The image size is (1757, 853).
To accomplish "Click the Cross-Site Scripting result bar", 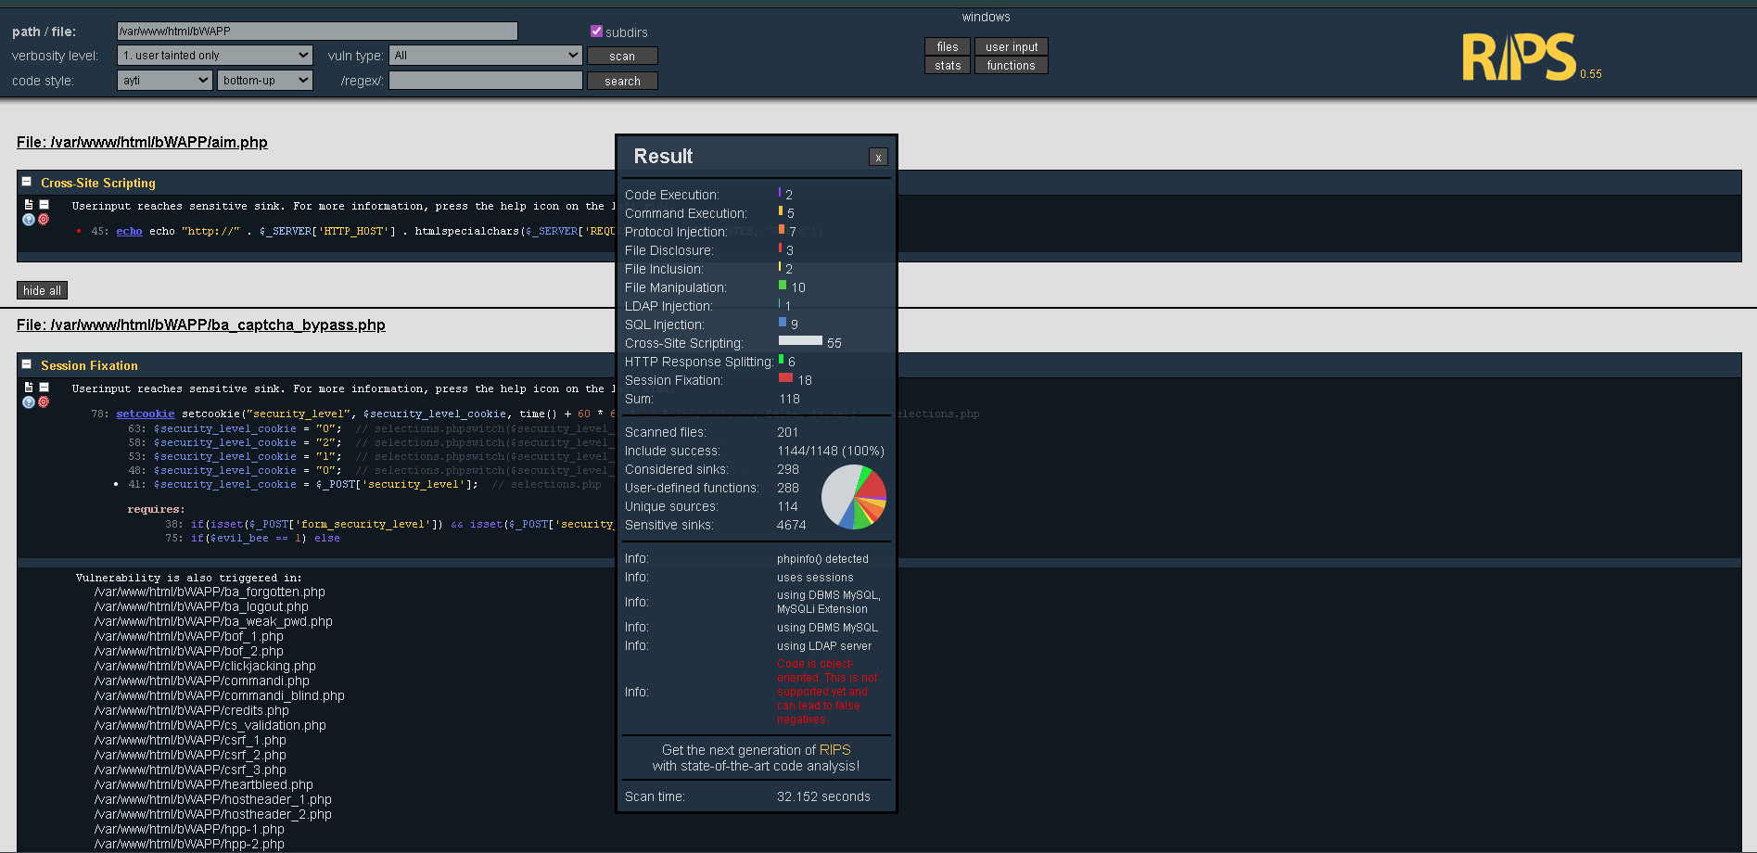I will click(x=800, y=341).
